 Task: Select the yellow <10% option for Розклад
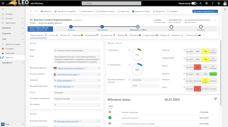(205, 51)
